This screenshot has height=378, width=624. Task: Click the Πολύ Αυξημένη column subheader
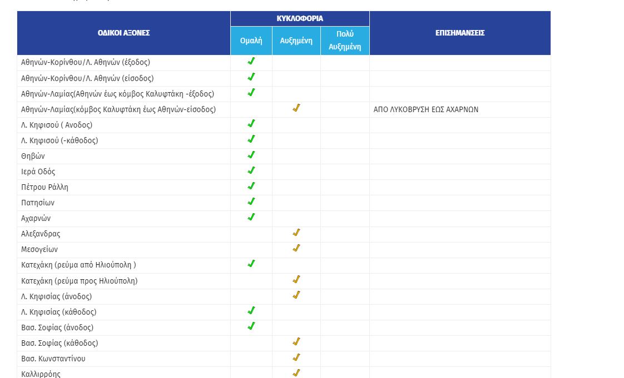(345, 41)
